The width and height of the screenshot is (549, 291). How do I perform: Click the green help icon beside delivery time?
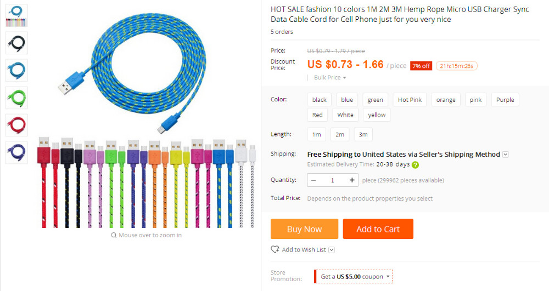(416, 164)
